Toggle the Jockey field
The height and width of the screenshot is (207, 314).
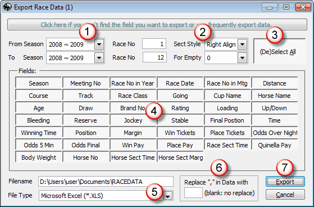133,120
